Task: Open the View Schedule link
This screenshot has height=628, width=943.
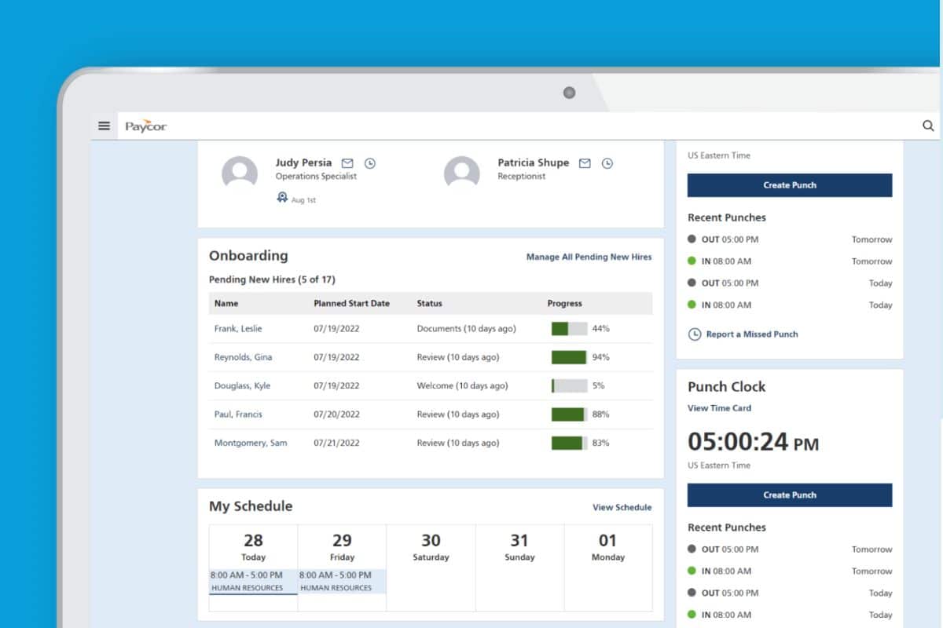Action: tap(622, 507)
